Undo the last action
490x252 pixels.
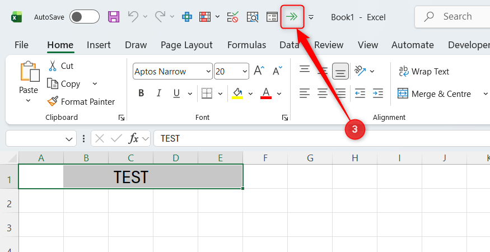pyautogui.click(x=133, y=17)
